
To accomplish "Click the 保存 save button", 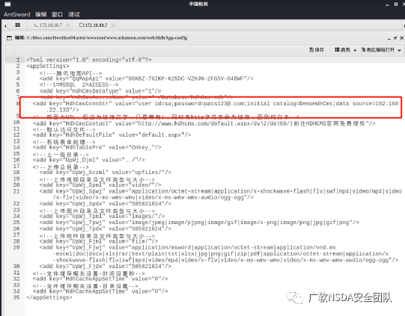I will point(317,50).
